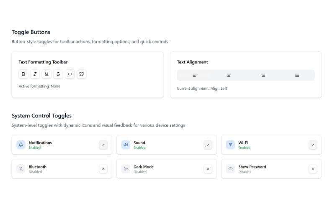Click the "Dark Mode" label text
Viewport: 335px width, 209px height.
click(144, 167)
